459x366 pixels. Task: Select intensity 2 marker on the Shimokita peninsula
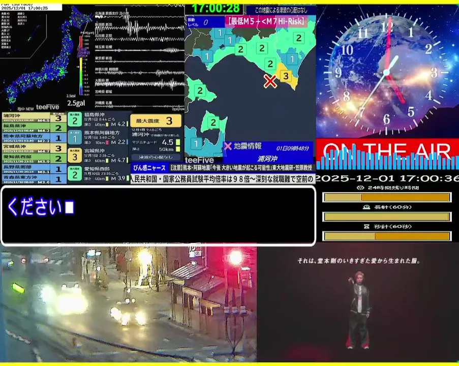(213, 123)
